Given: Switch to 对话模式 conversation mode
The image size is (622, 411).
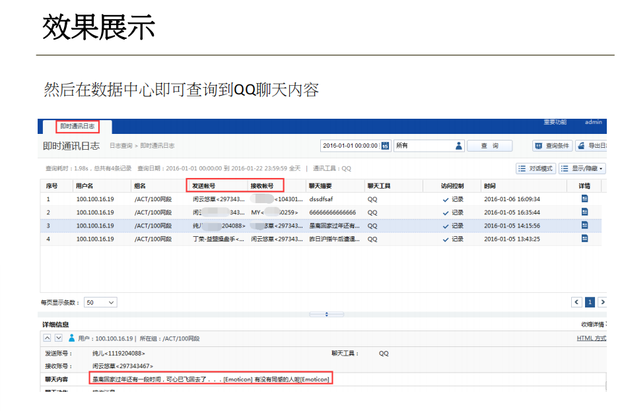Looking at the screenshot, I should pos(536,168).
